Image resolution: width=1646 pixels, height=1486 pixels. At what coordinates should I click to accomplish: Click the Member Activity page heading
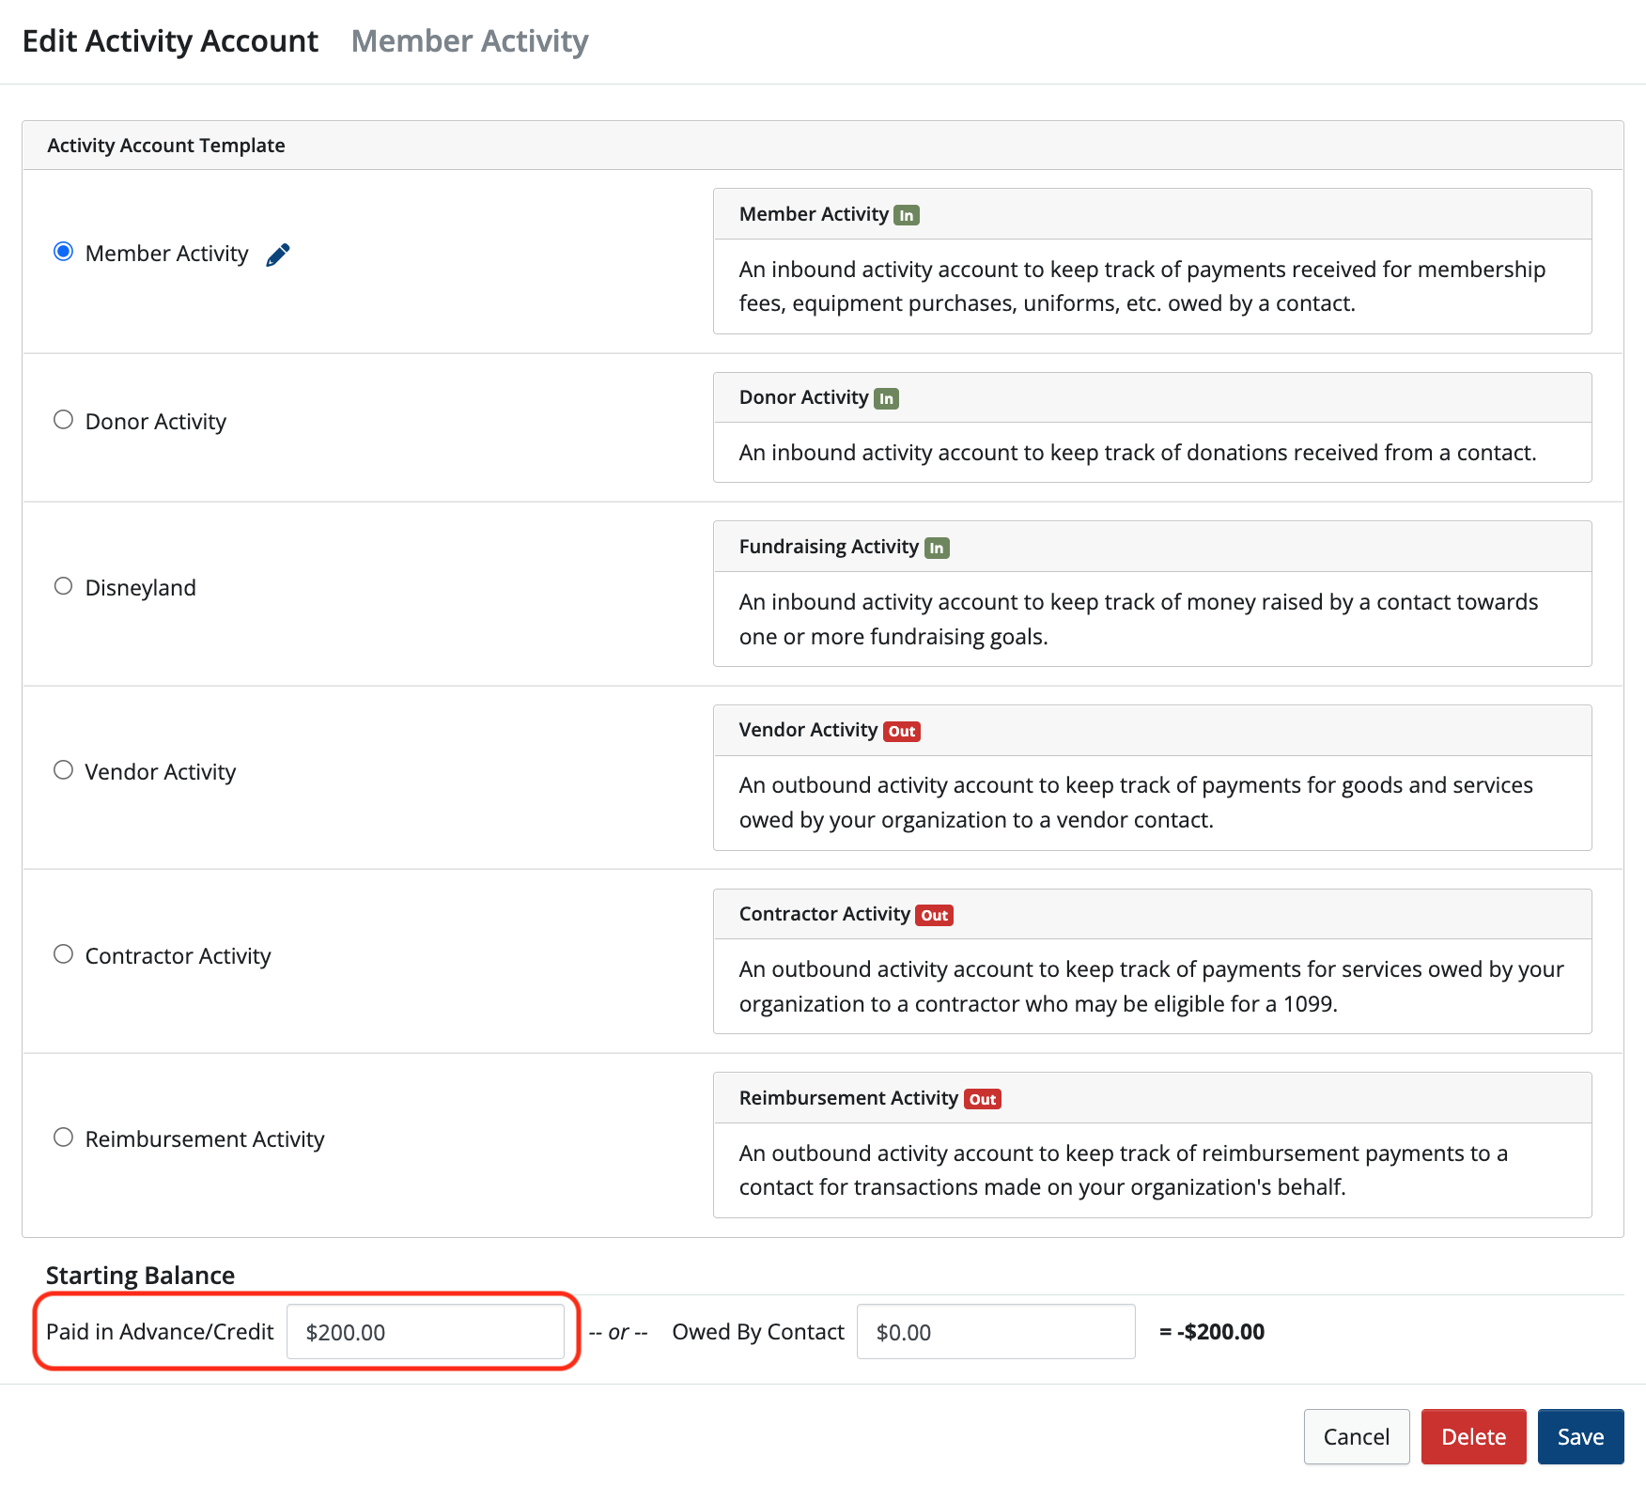(x=469, y=40)
